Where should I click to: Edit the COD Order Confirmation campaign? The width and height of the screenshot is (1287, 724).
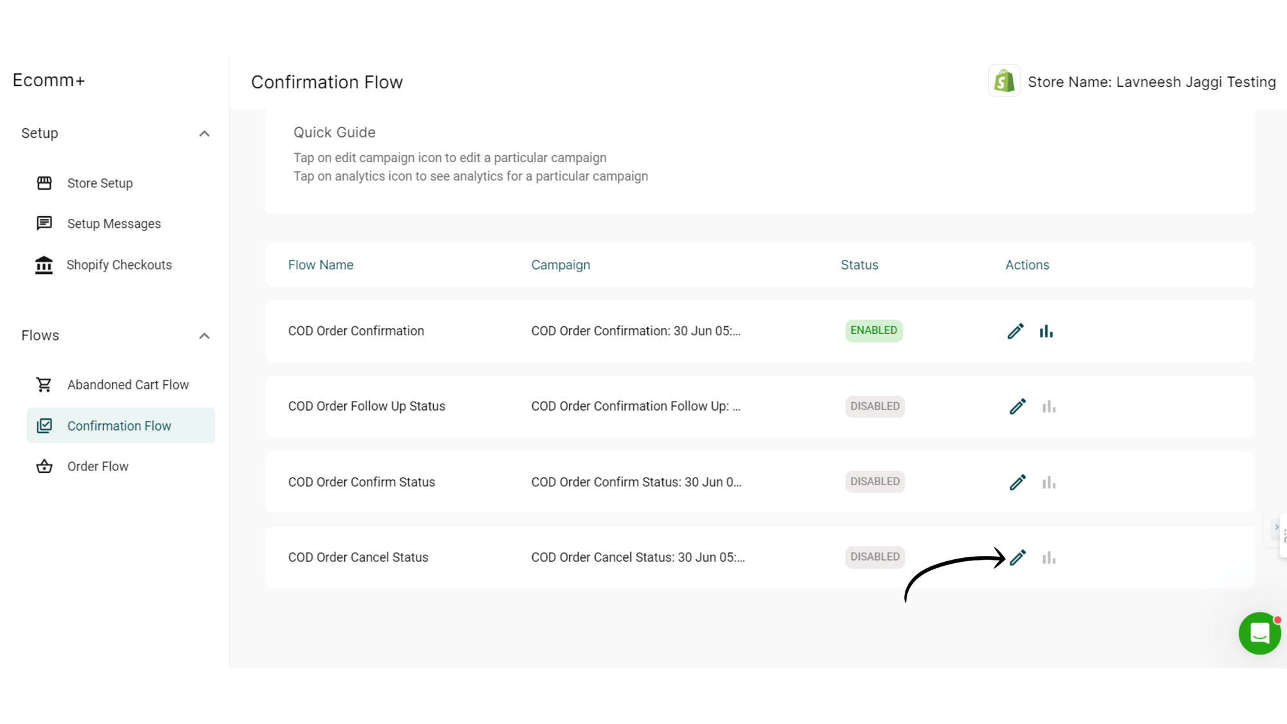pyautogui.click(x=1015, y=331)
